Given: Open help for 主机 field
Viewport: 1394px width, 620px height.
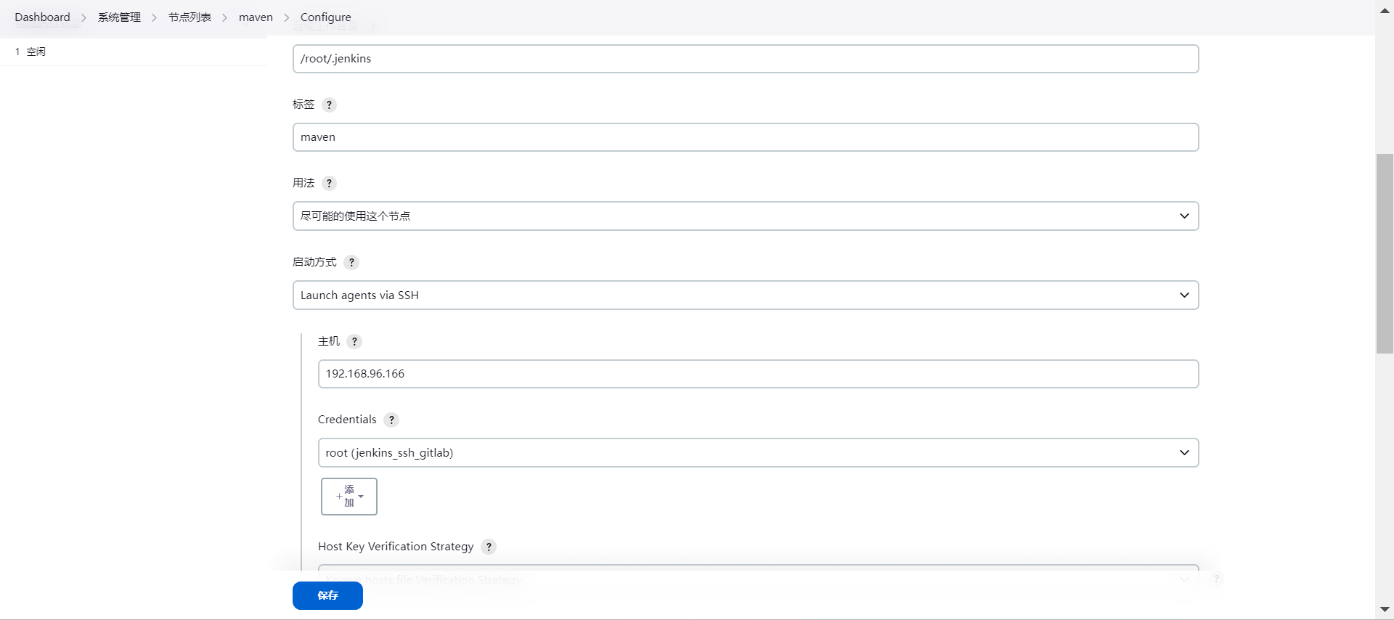Looking at the screenshot, I should click(354, 341).
